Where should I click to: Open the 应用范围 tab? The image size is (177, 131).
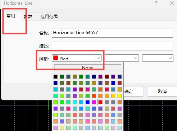point(49,17)
